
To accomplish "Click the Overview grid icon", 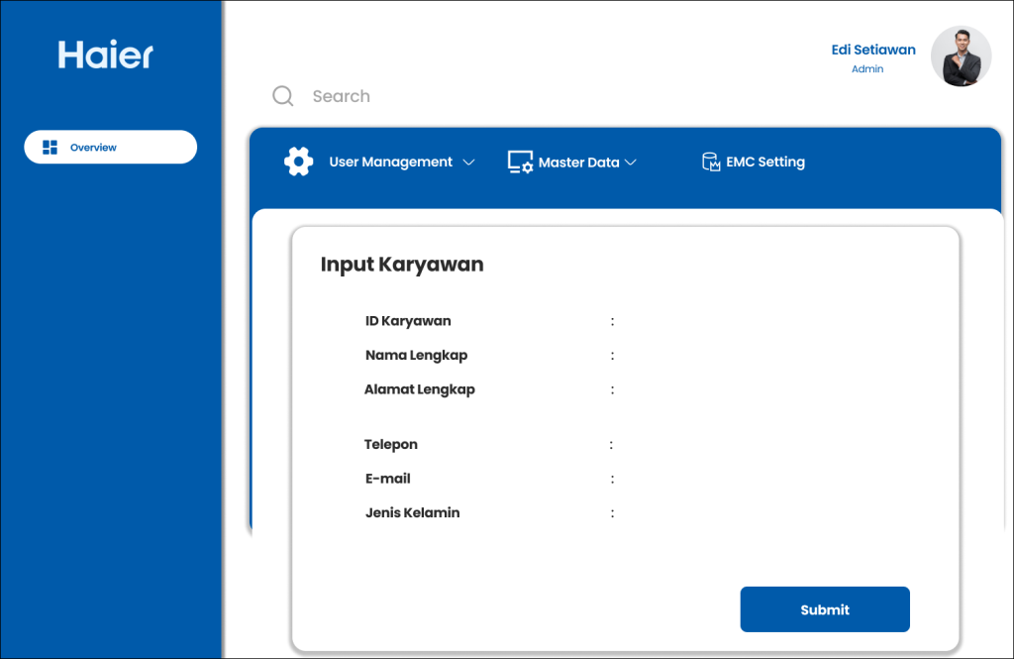I will point(50,148).
